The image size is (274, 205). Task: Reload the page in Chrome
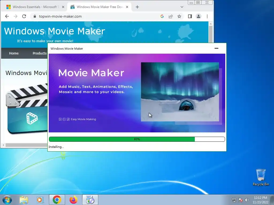pos(24,16)
